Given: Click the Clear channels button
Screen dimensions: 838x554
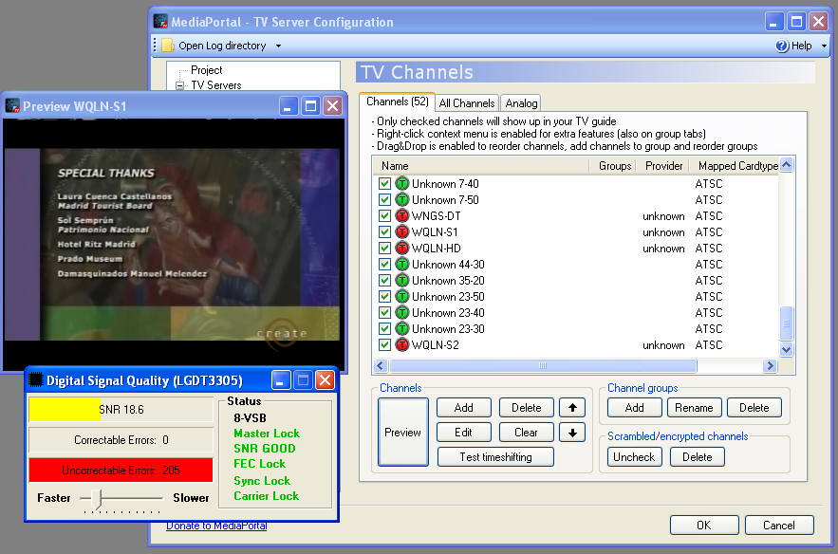Looking at the screenshot, I should pos(526,433).
